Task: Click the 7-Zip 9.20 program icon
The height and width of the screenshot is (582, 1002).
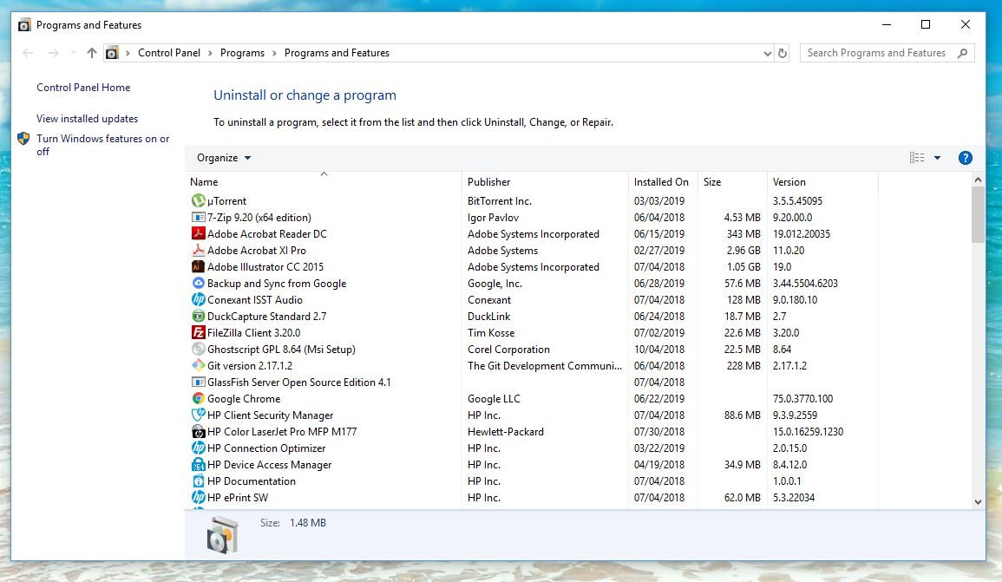Action: 198,217
